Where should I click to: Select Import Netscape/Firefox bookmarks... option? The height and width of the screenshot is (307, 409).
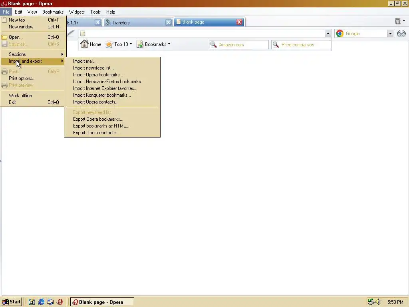coord(112,82)
